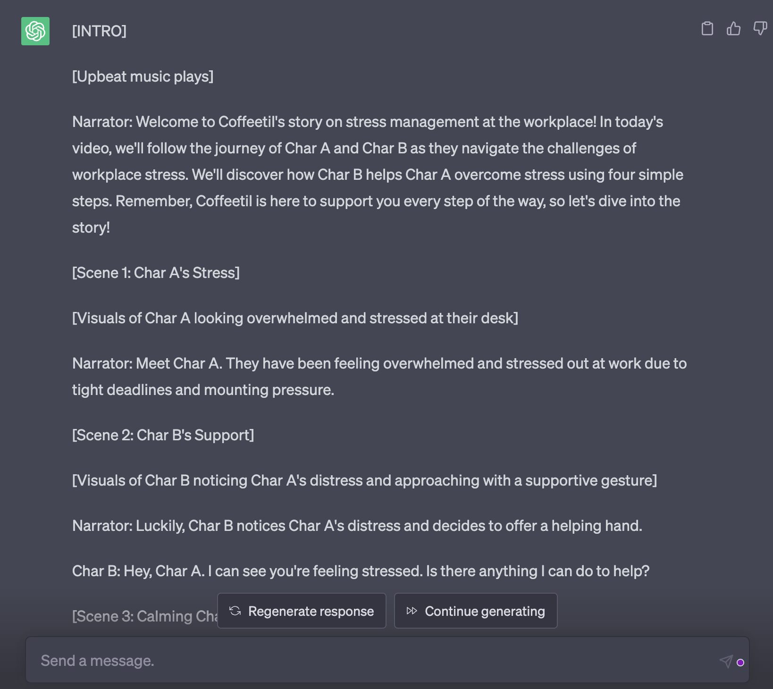
Task: Click the circular arrows regenerate icon
Action: (x=235, y=611)
